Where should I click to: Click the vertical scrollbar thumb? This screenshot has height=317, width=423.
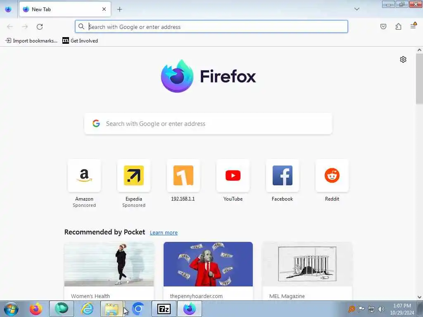click(419, 78)
